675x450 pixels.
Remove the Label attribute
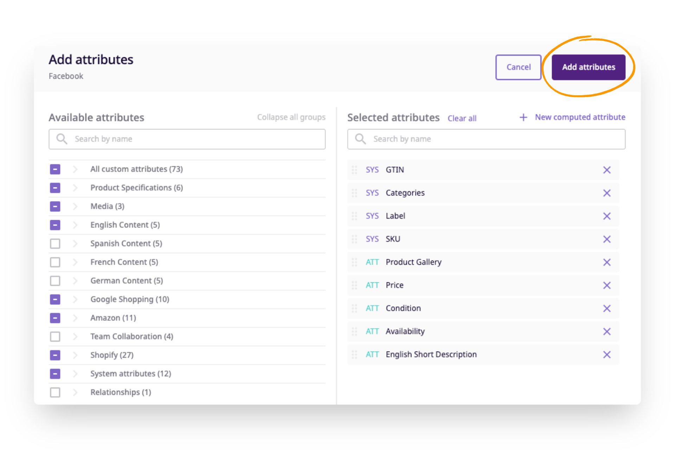coord(607,216)
